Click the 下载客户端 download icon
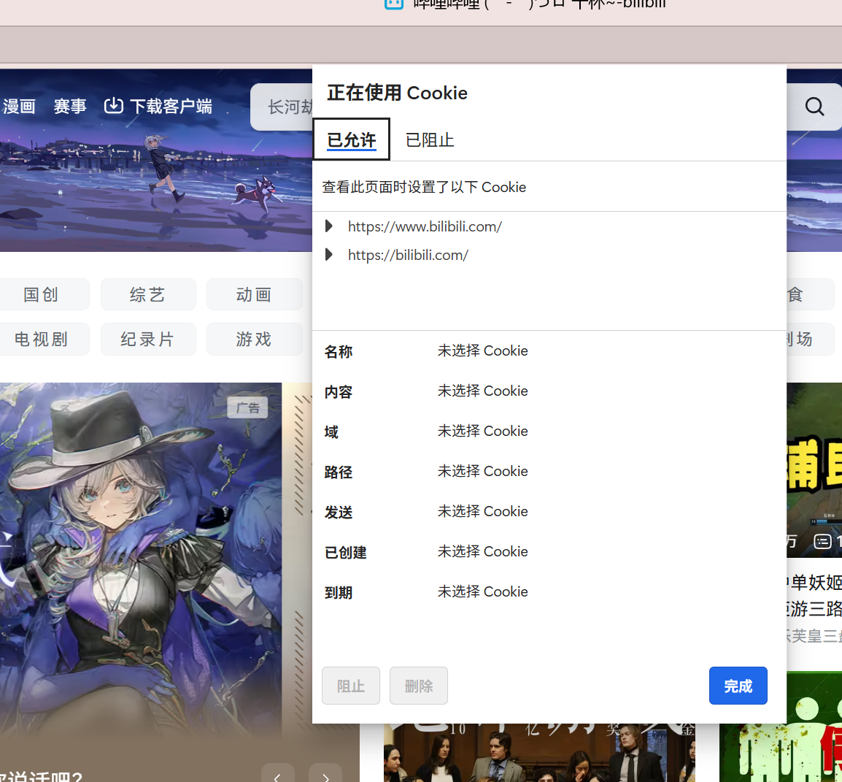842x782 pixels. click(113, 105)
